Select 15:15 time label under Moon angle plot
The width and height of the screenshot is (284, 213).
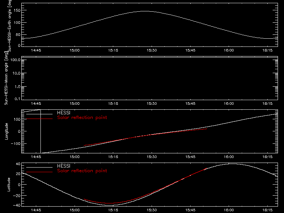coord(113,104)
